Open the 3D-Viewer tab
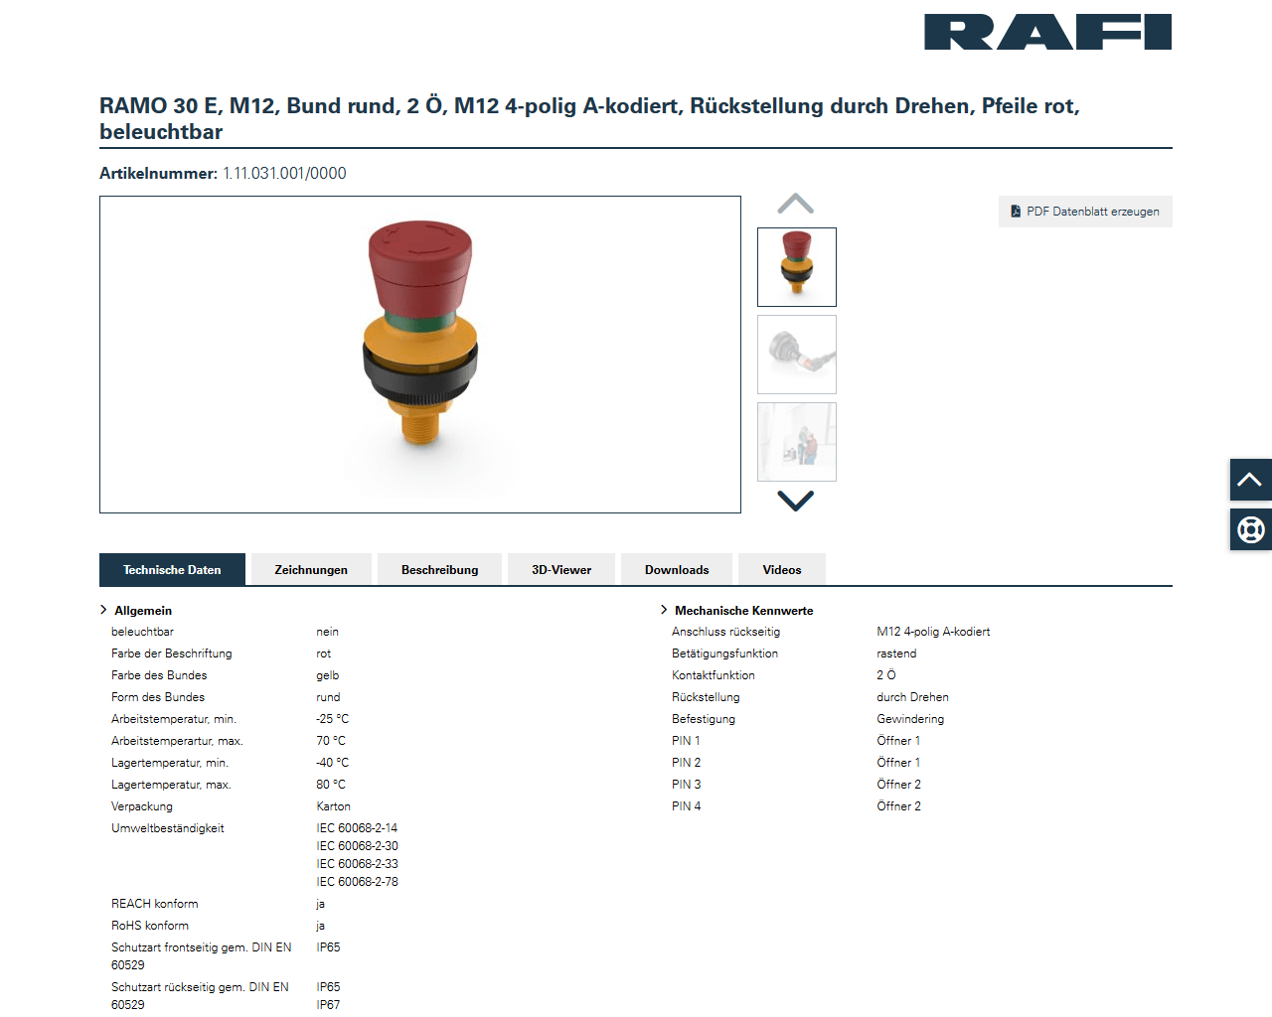This screenshot has height=1017, width=1272. 561,570
